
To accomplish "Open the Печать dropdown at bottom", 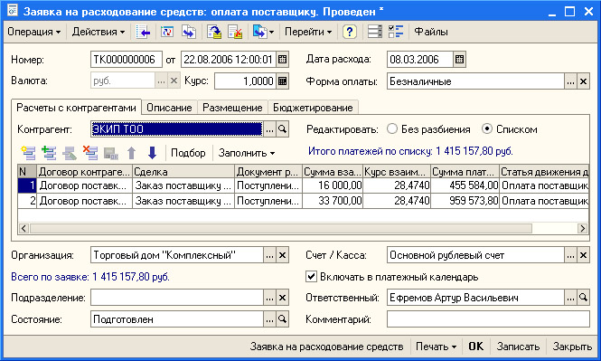I will click(x=436, y=347).
